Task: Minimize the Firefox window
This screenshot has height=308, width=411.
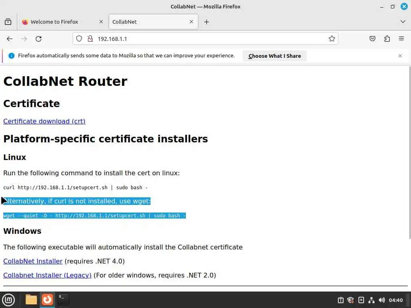Action: point(382,6)
